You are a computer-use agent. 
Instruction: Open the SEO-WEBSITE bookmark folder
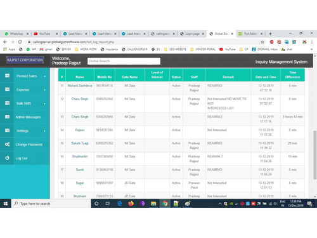pyautogui.click(x=175, y=50)
